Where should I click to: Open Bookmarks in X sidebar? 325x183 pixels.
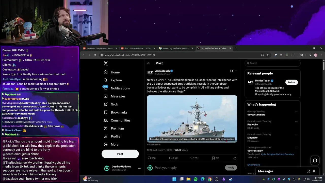coord(116,112)
